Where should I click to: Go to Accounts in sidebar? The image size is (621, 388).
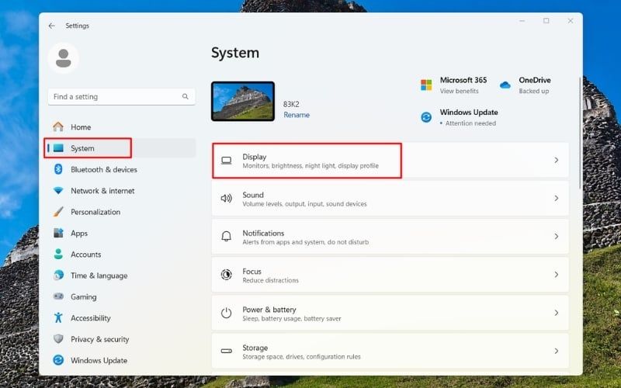click(85, 255)
